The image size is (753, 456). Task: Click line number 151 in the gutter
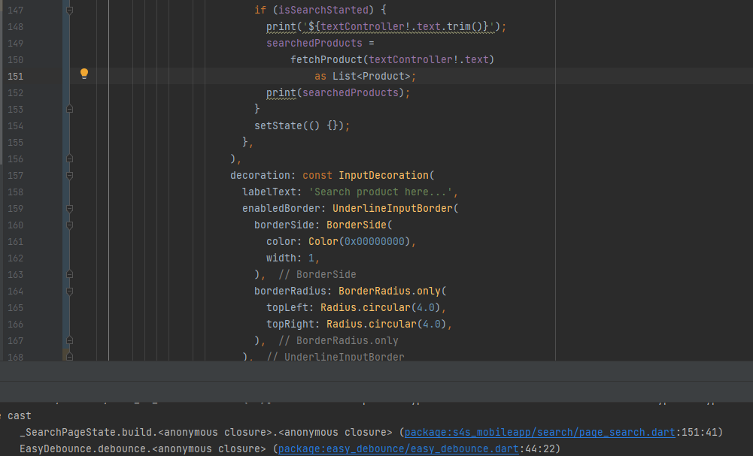[x=15, y=76]
